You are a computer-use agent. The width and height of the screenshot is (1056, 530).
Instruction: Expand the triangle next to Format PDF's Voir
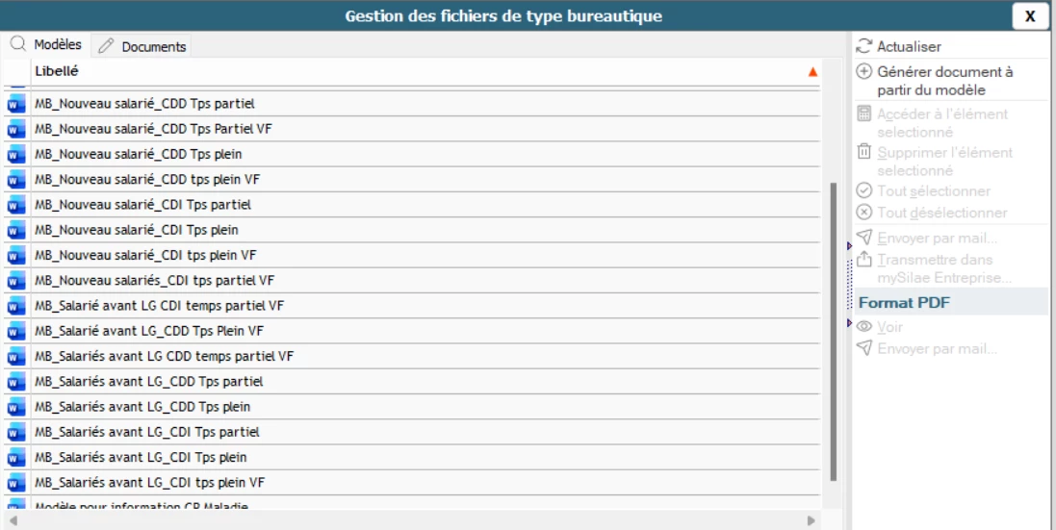849,322
